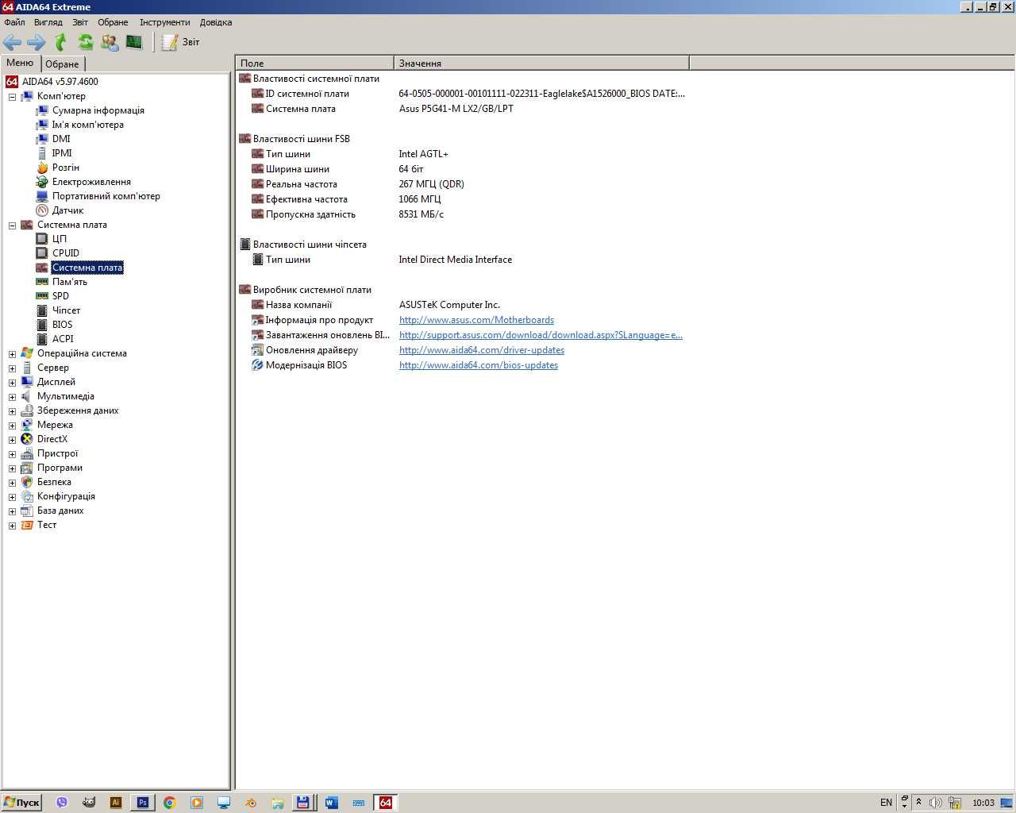Open the aida64.com bios-updates link

pyautogui.click(x=479, y=365)
